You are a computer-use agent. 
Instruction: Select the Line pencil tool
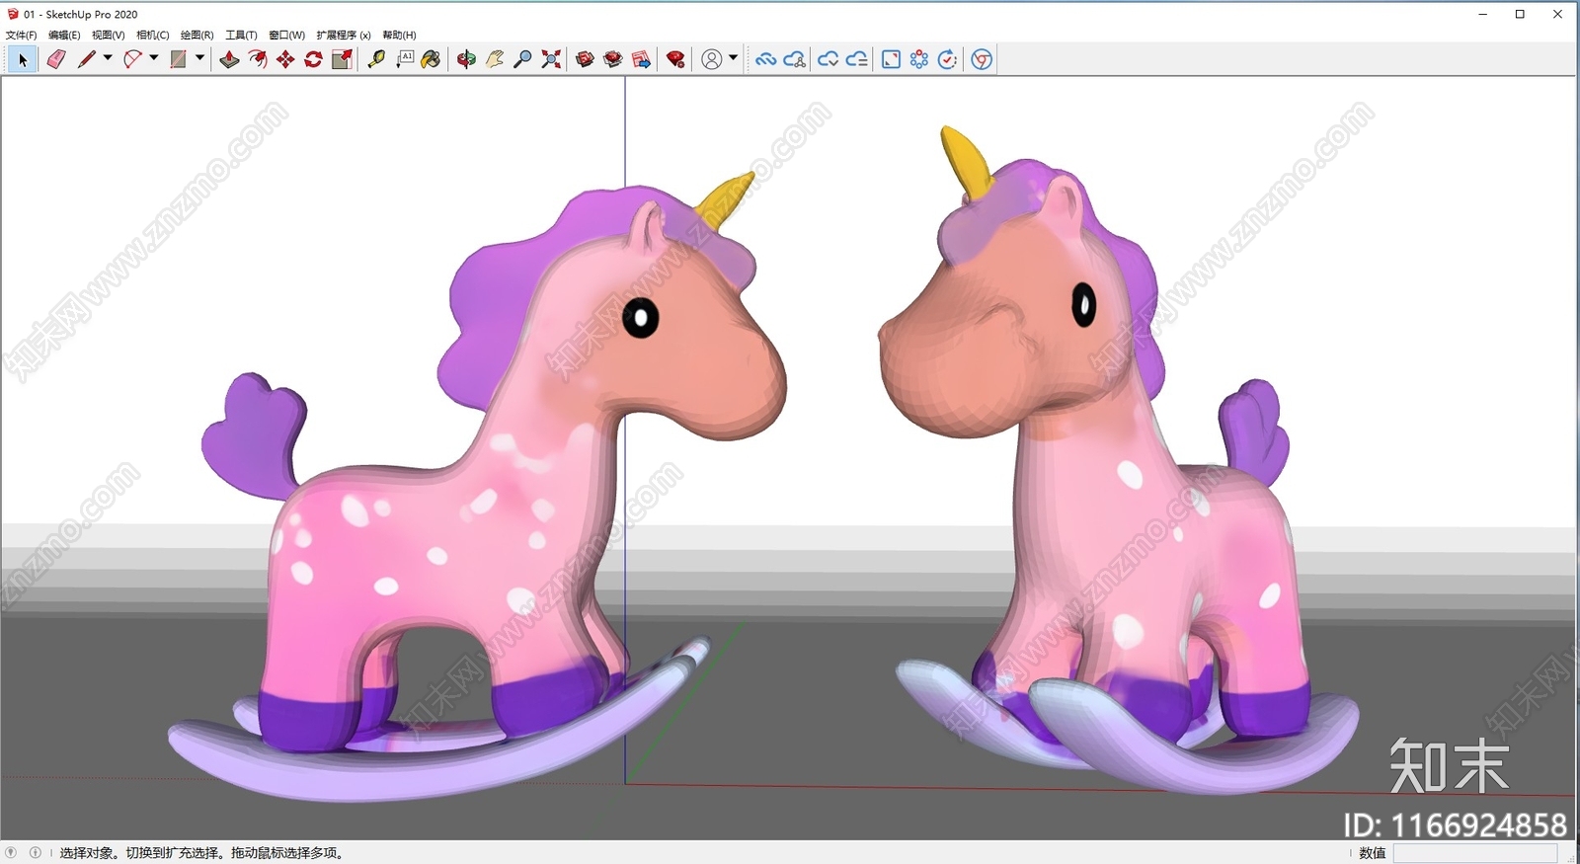coord(87,59)
